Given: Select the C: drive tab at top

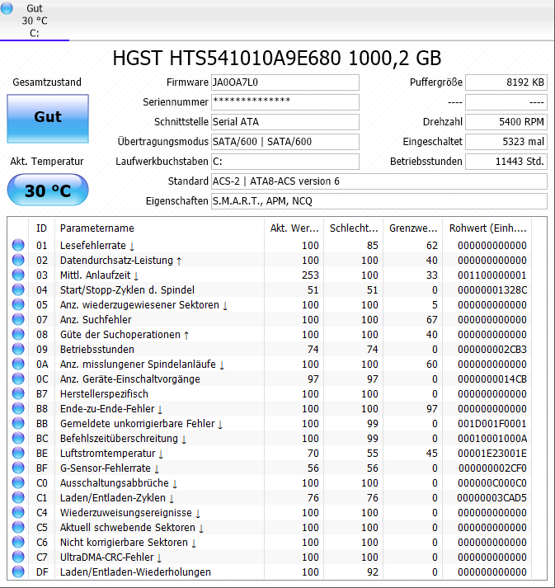Looking at the screenshot, I should click(35, 21).
